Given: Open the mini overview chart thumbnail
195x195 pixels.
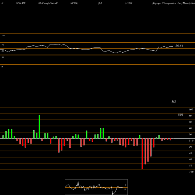Looking at the screenshot, I should point(96,187).
